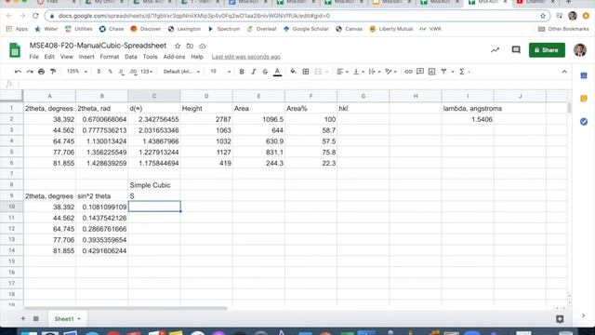
Task: Open the 125% zoom dropdown
Action: coord(77,72)
